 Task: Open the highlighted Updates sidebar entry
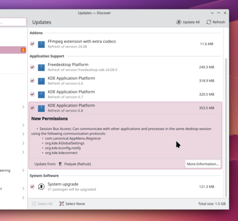pos(13,50)
